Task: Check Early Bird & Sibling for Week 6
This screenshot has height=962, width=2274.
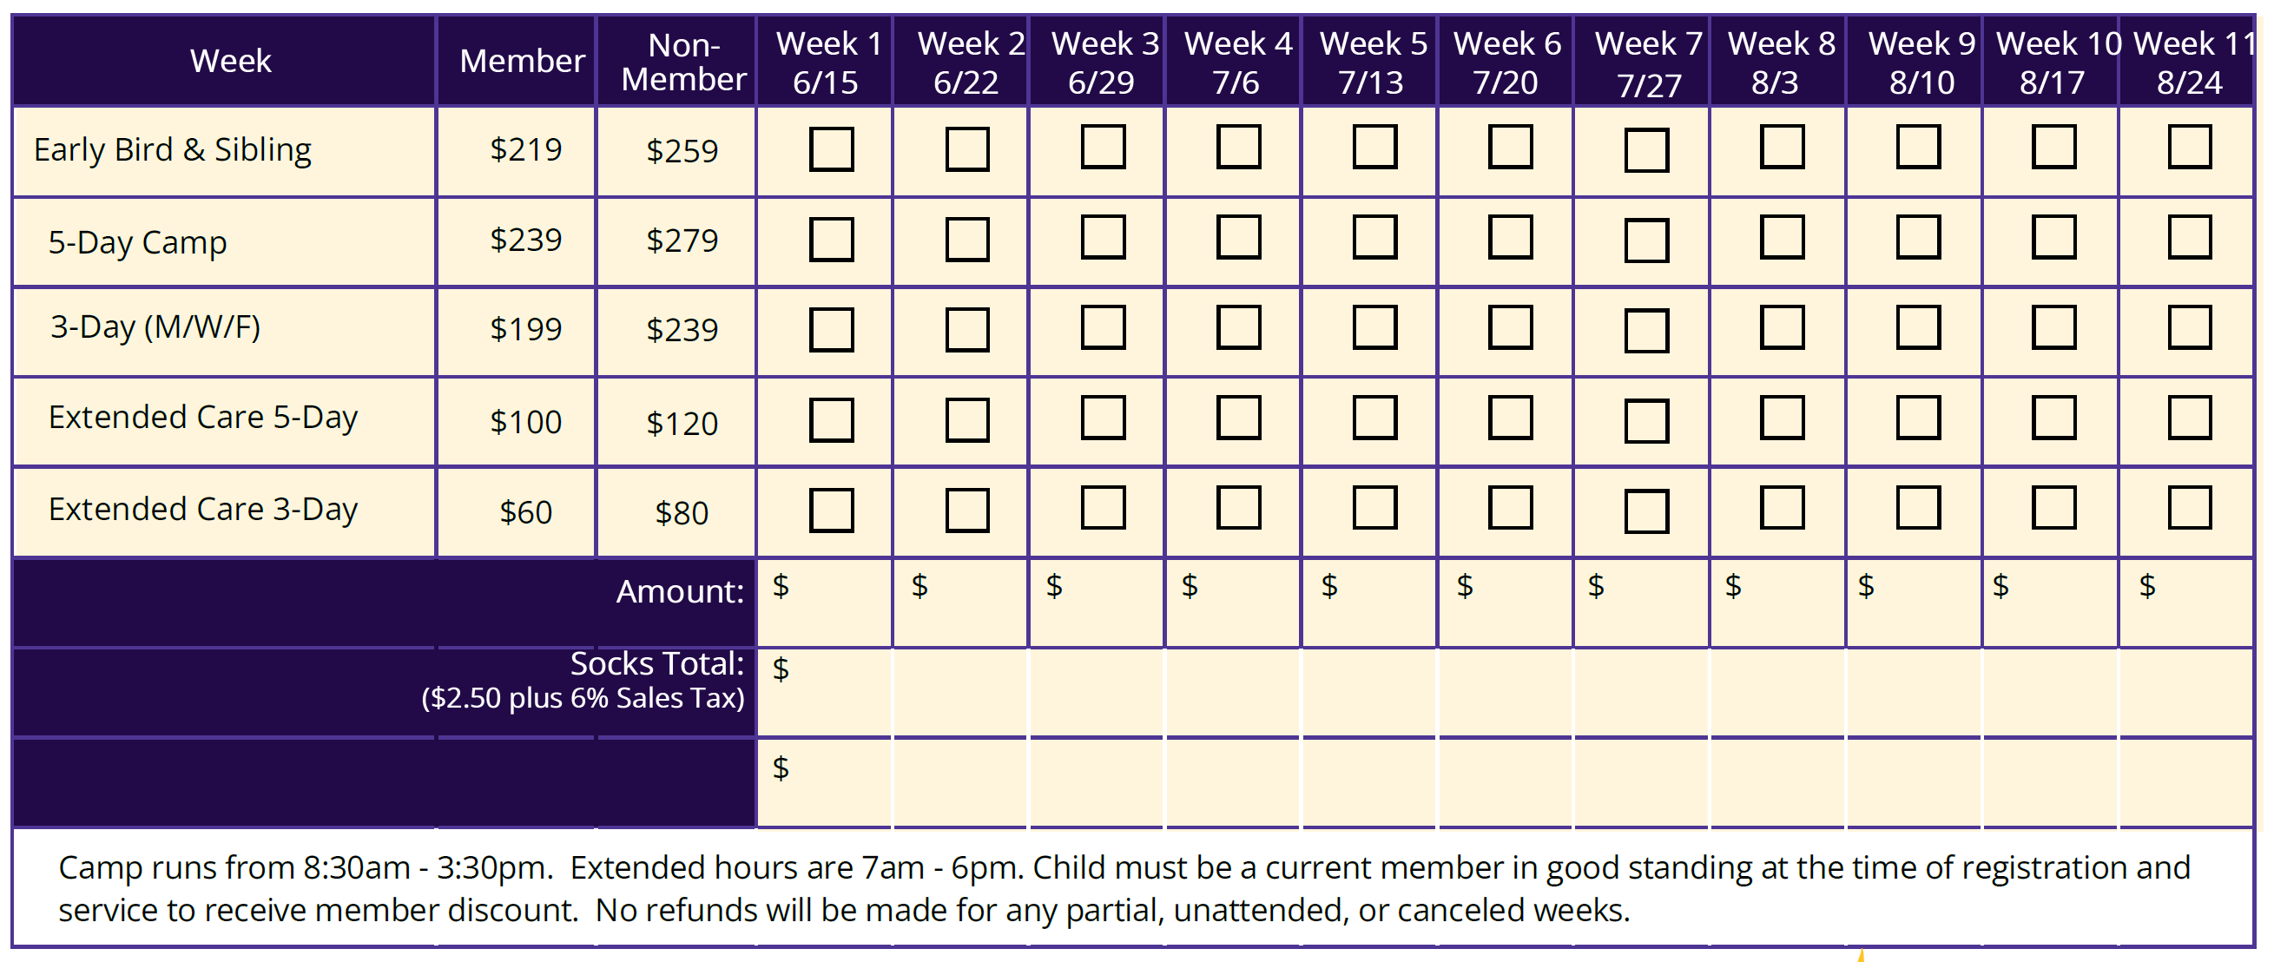Action: tap(1511, 148)
